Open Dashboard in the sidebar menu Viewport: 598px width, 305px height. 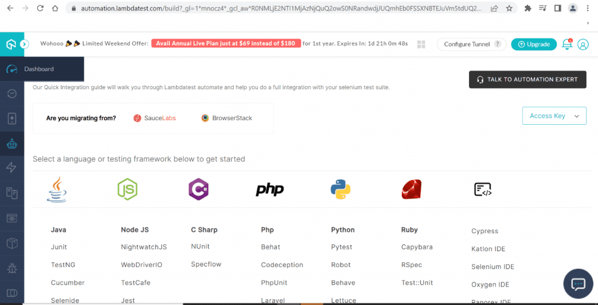[x=39, y=69]
